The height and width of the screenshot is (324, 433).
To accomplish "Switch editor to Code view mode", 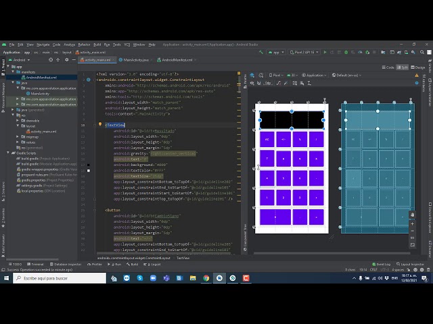I will tap(388, 67).
